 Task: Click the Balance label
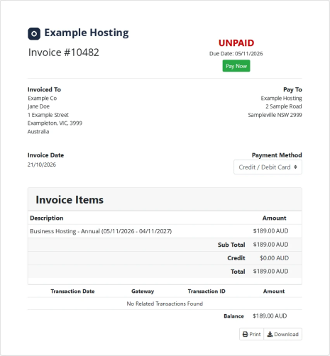click(x=233, y=316)
